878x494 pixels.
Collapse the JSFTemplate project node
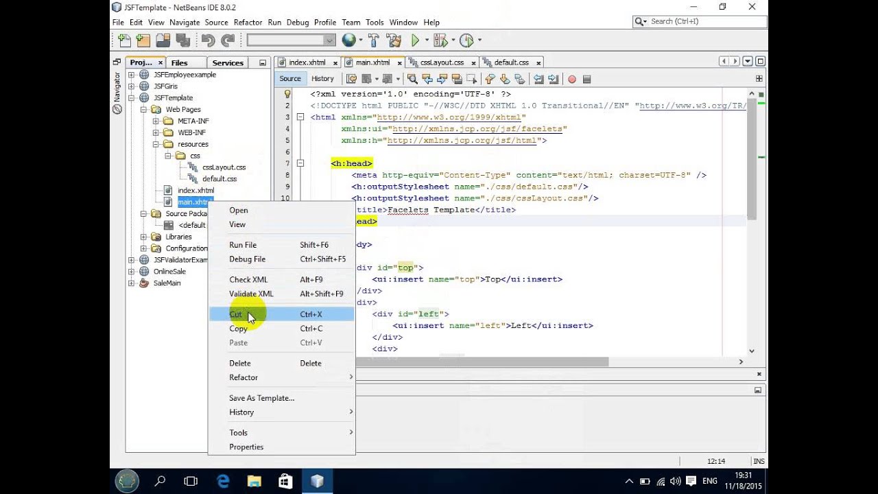pos(131,97)
